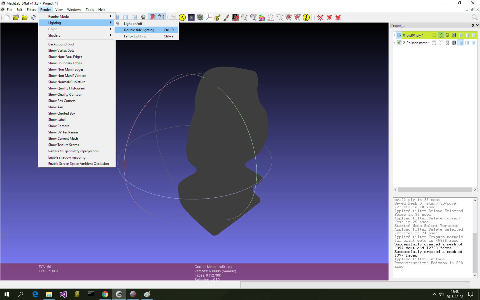Click the Select Connected Components icon

point(297,17)
